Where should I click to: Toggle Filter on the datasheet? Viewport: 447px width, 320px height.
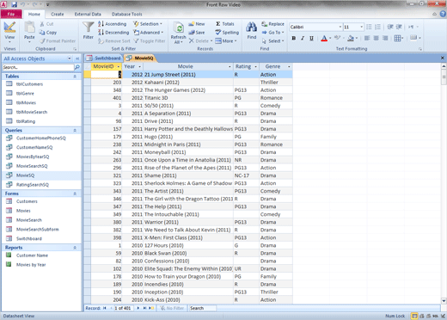(x=150, y=41)
